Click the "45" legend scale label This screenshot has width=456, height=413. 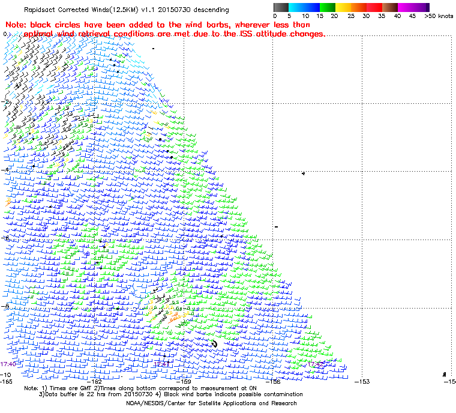(412, 16)
